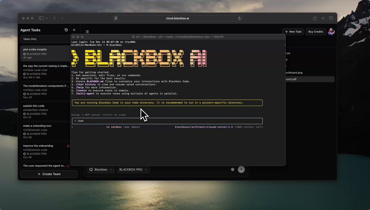Click the '/chat history' command in tips

click(x=86, y=84)
